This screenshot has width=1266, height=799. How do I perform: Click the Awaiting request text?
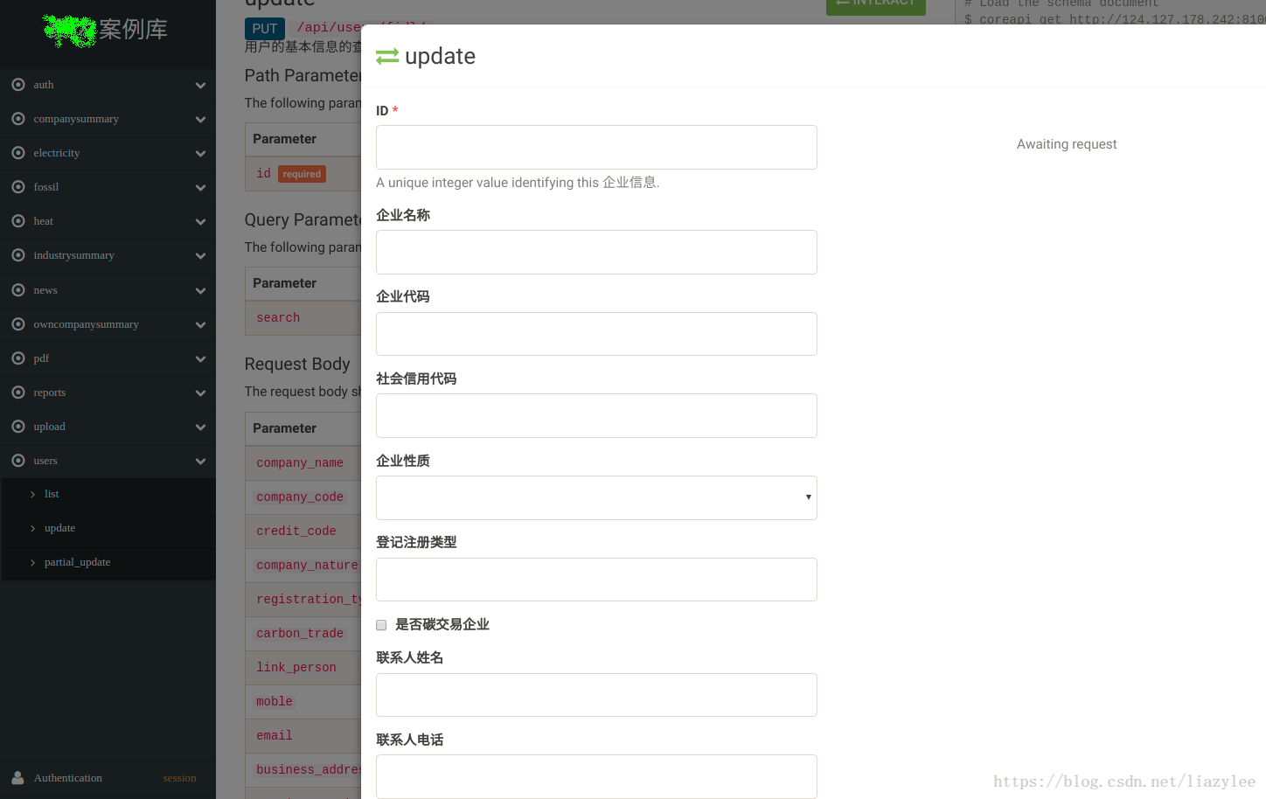coord(1067,144)
